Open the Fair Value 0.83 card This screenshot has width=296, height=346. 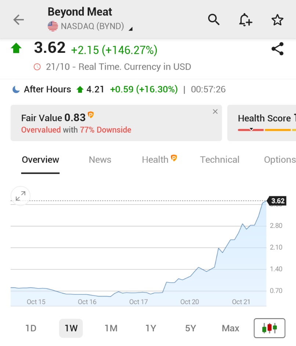116,123
